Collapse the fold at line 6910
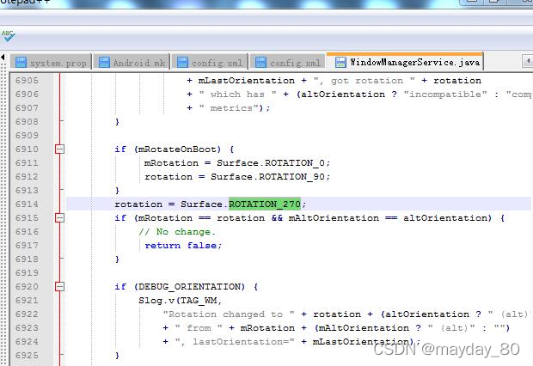The image size is (533, 366). [x=59, y=149]
